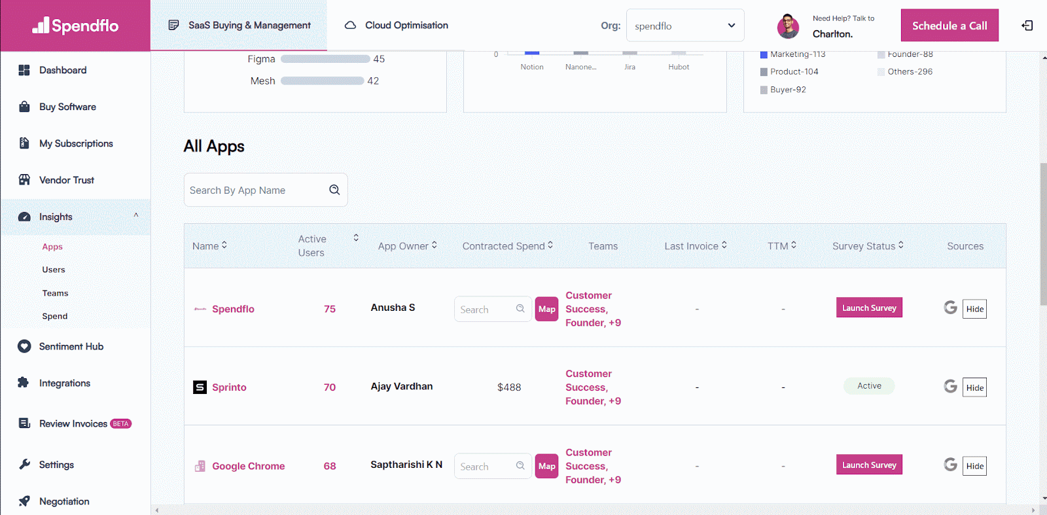This screenshot has width=1047, height=515.
Task: Click the Mesh usage bar
Action: coord(322,80)
